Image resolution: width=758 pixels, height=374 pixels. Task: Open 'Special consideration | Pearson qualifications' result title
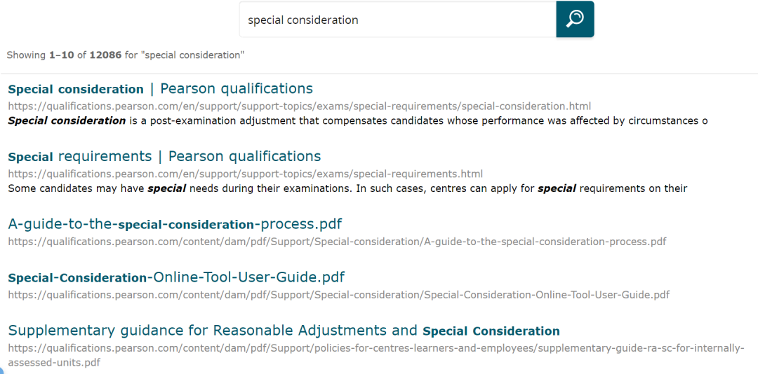coord(161,89)
